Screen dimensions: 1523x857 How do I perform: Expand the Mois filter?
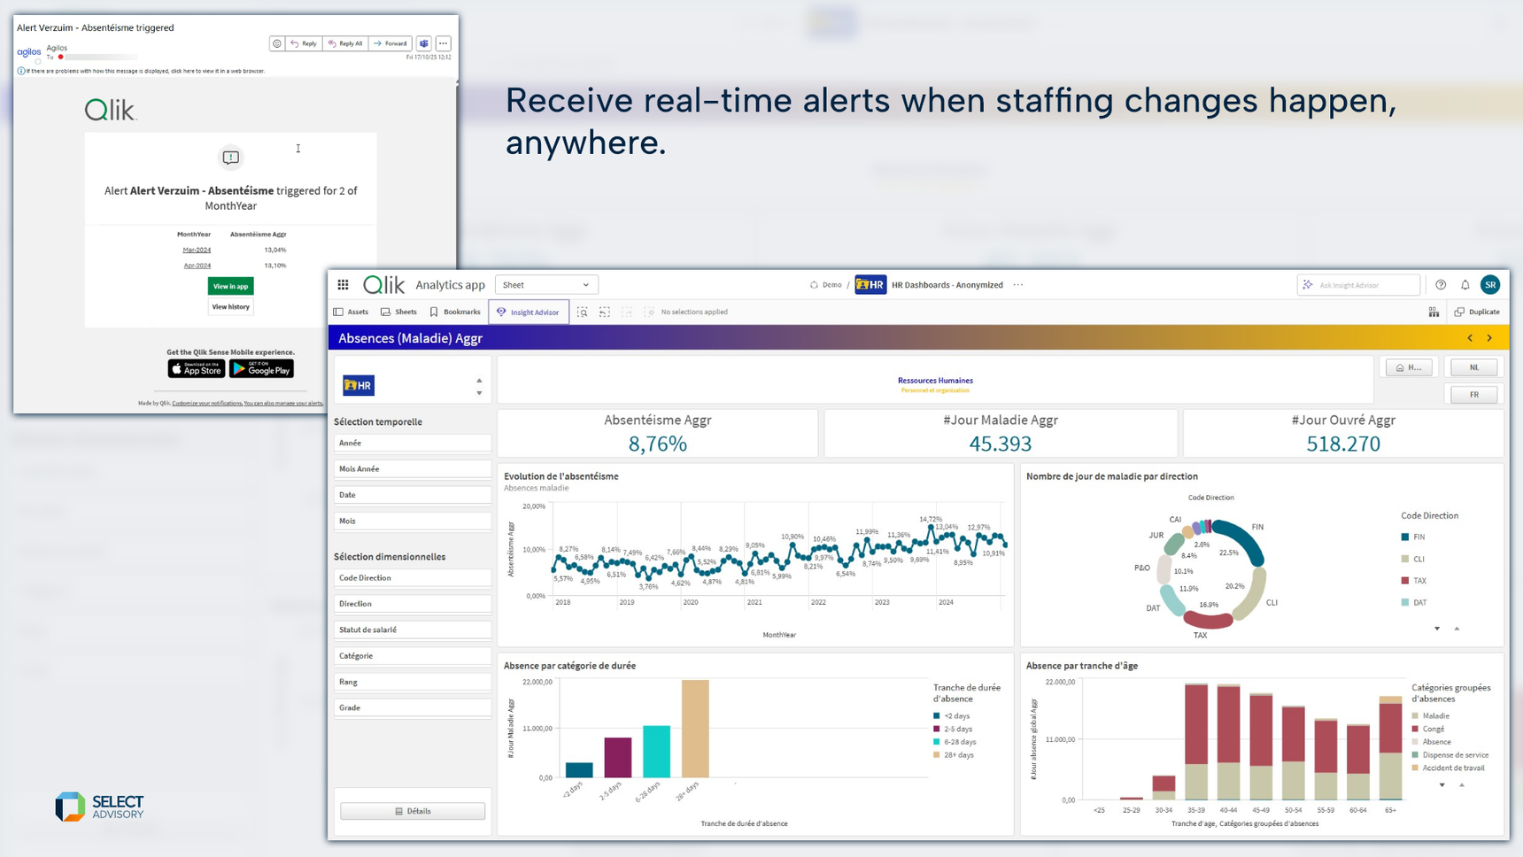[x=413, y=521]
